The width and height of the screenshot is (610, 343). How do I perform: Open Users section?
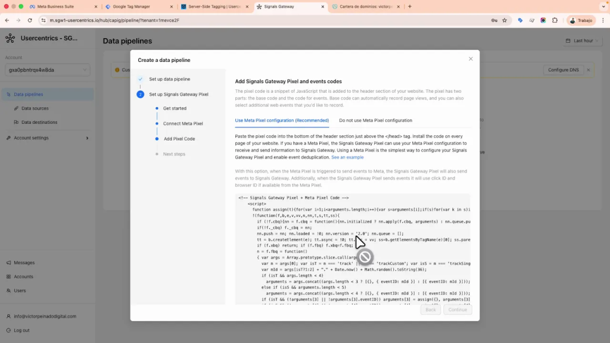20,291
